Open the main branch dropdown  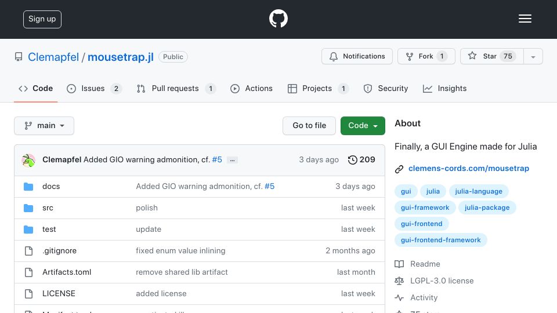(x=44, y=126)
